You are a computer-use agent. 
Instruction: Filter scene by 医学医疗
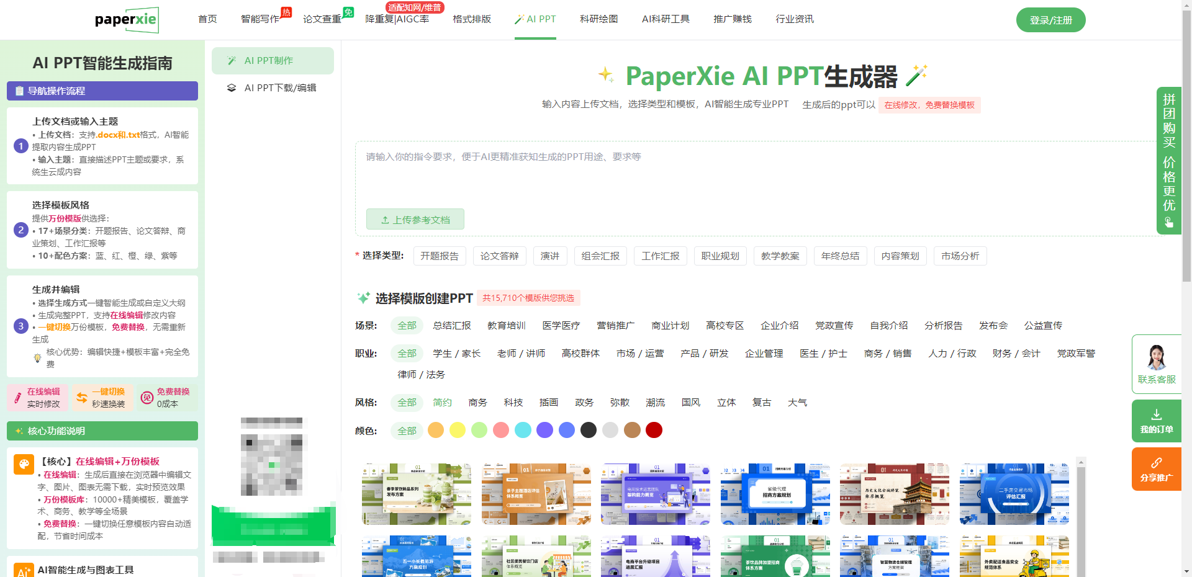coord(561,326)
